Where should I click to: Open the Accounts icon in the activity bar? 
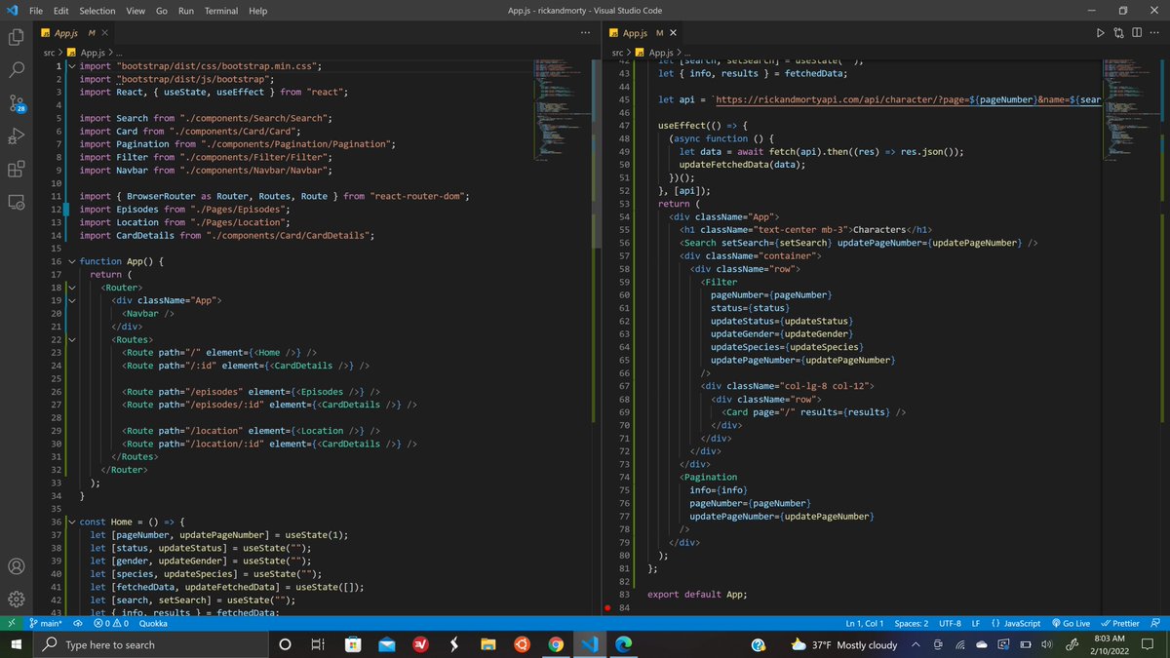(17, 566)
